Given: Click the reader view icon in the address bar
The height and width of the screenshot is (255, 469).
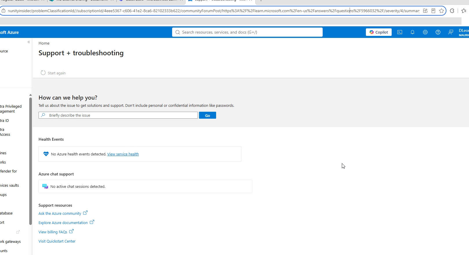Looking at the screenshot, I should [433, 11].
